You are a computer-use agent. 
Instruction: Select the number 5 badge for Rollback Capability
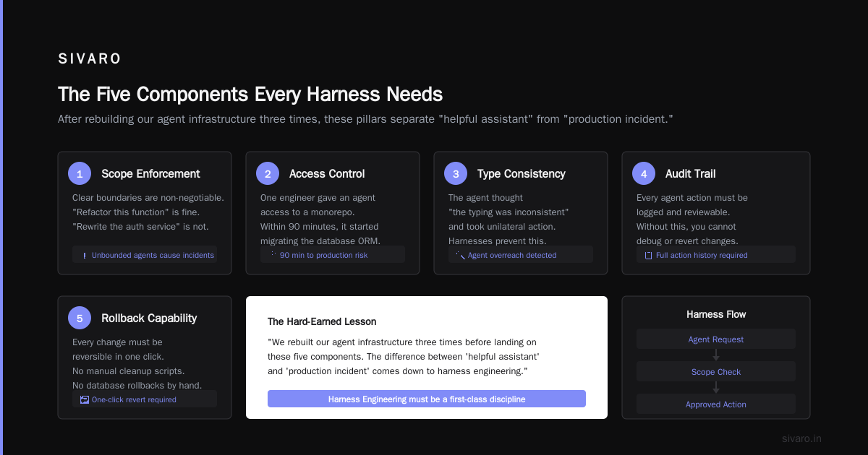click(80, 318)
